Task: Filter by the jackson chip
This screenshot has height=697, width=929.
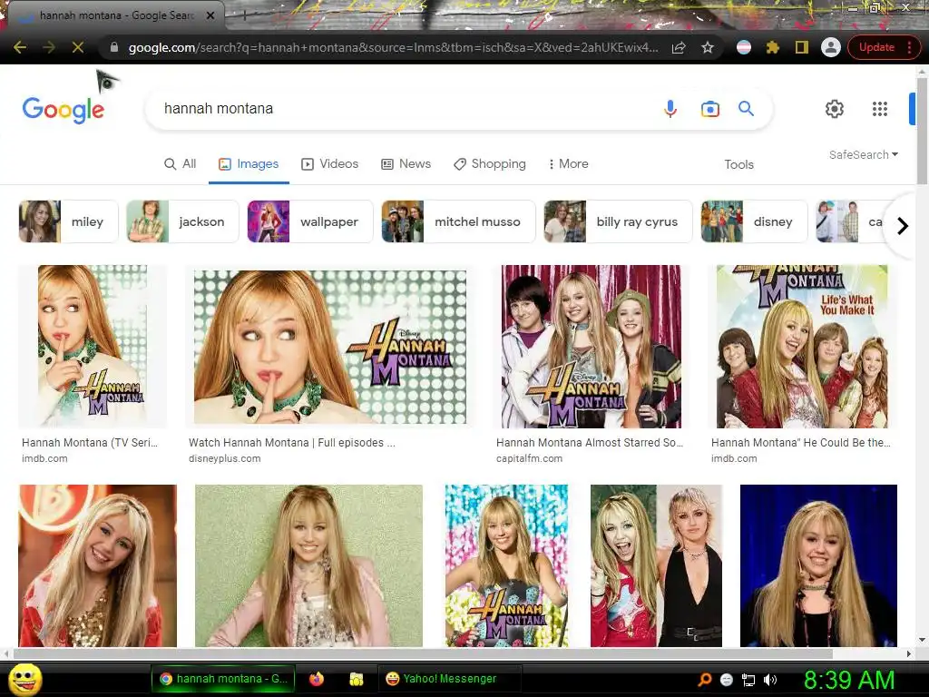Action: pos(182,221)
